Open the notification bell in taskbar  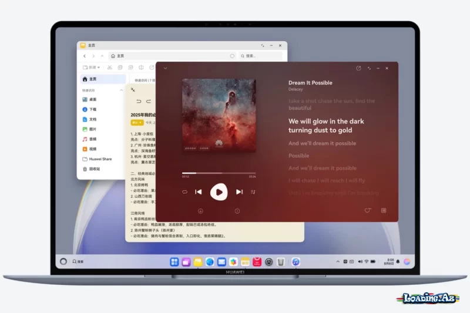(398, 261)
